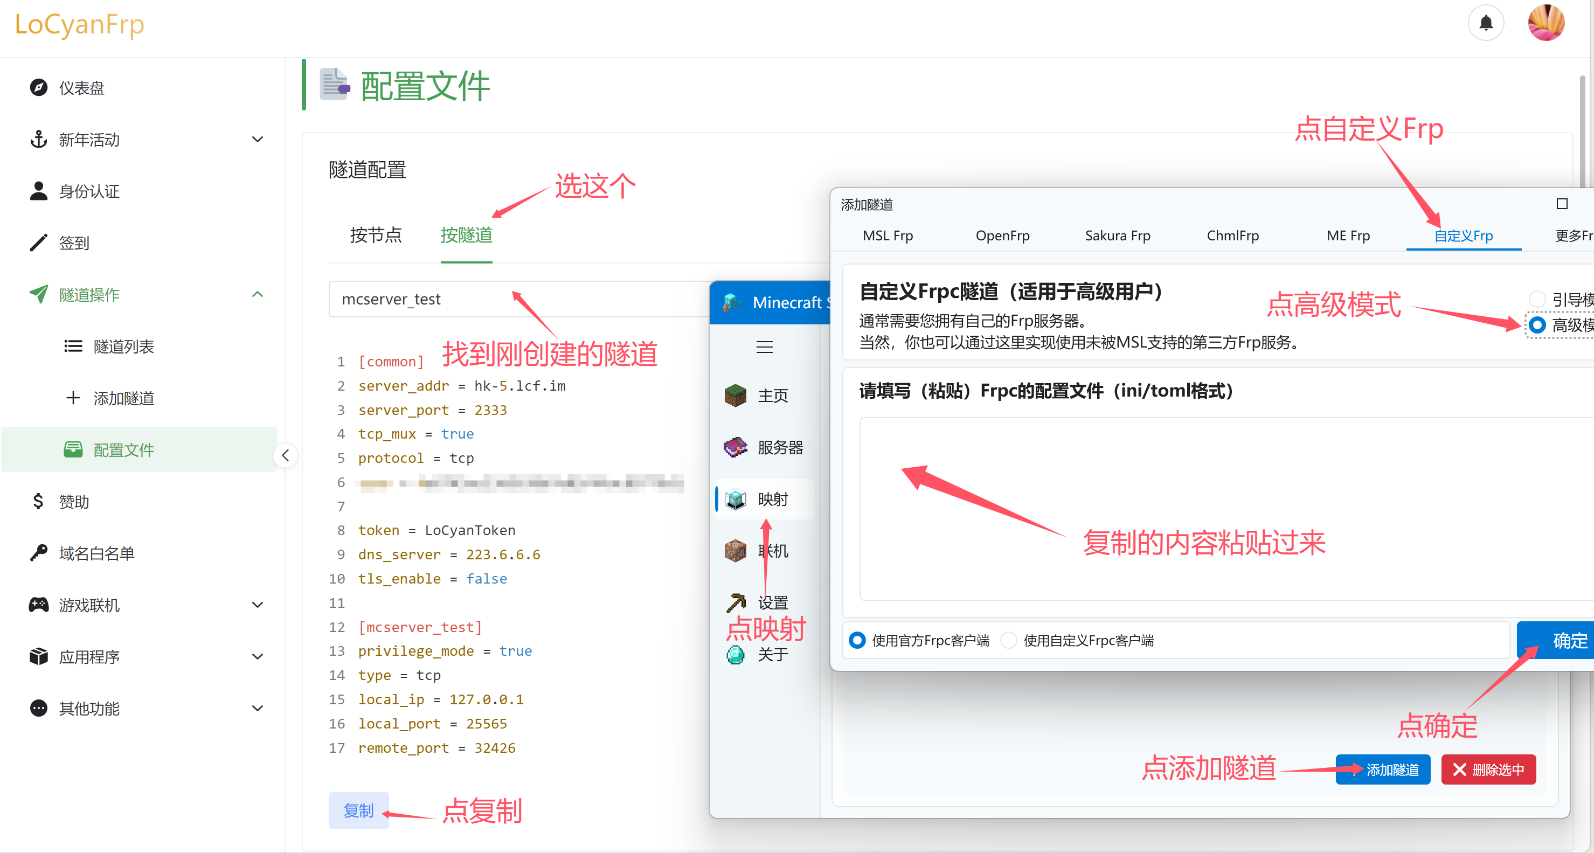Select 高级模式 radio button
Screen dimensions: 1594x853
point(1537,325)
